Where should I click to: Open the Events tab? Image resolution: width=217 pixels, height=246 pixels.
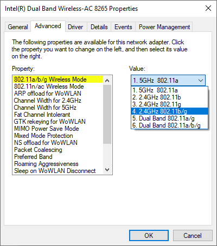point(123,27)
